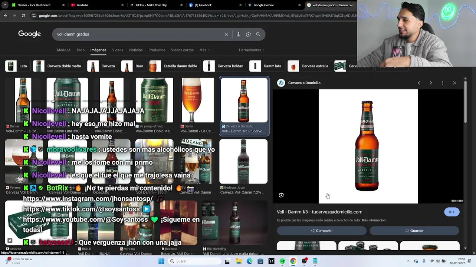Switch to TikTok - Make Your Day tab
This screenshot has width=476, height=267.
coord(156,5)
